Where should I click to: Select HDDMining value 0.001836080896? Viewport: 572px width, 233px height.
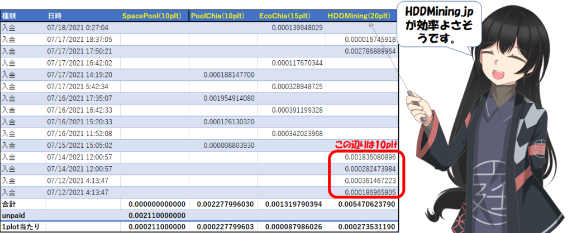(x=370, y=157)
